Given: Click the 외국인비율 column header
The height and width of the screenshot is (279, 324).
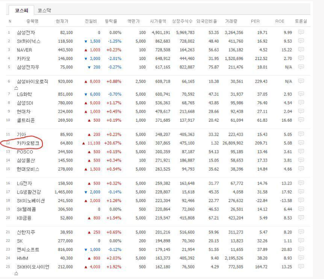Looking at the screenshot, I should pos(207,21).
